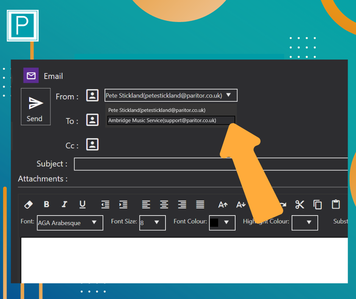
Task: Select Pete Stickland sender in dropdown list
Action: click(157, 110)
